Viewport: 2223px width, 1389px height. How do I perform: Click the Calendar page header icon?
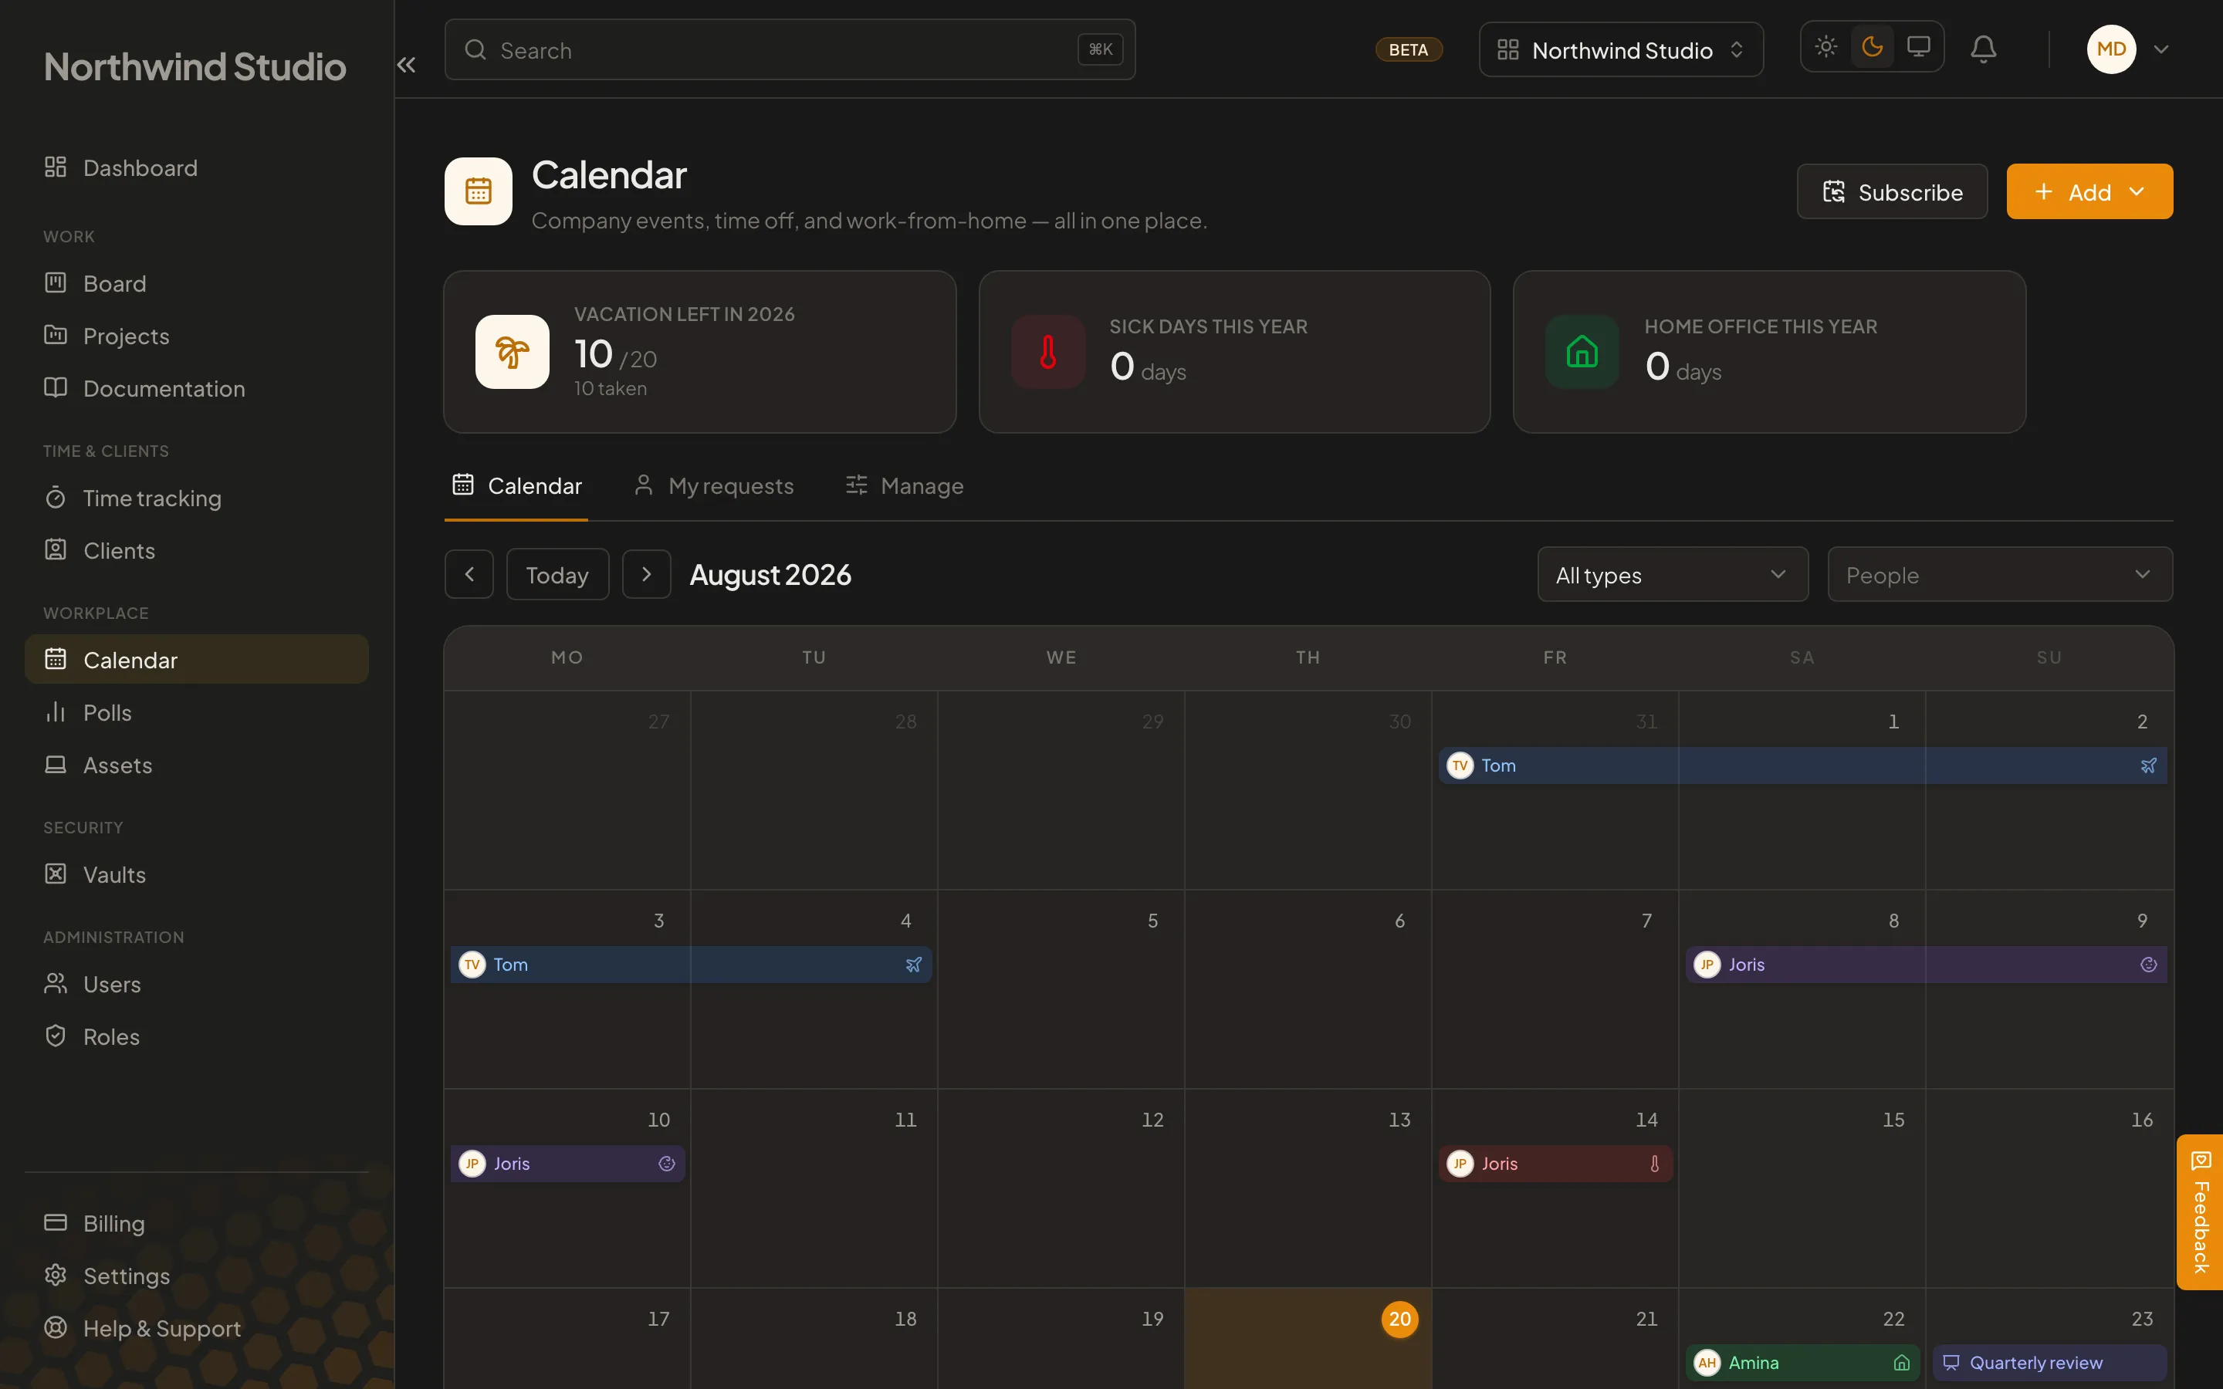pyautogui.click(x=479, y=191)
